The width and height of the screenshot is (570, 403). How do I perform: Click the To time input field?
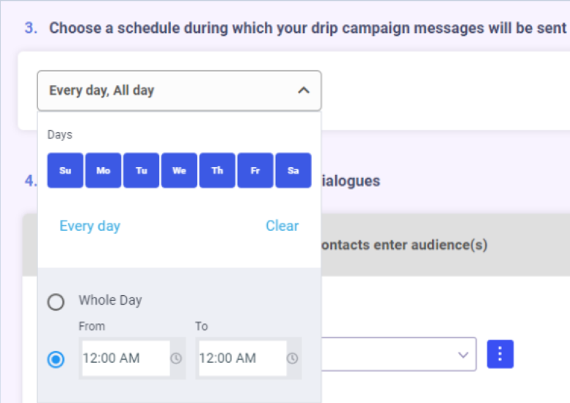pyautogui.click(x=241, y=358)
